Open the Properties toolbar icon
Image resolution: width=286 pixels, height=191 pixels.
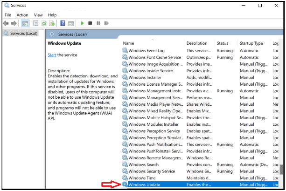pos(35,23)
